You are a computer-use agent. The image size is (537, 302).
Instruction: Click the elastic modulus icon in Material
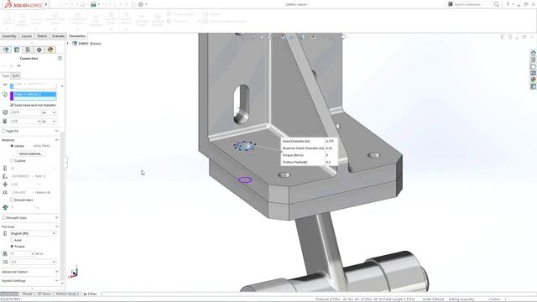coord(5,176)
